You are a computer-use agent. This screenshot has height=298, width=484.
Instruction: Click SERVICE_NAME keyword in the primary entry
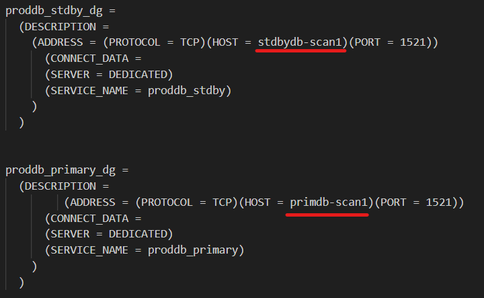(88, 250)
